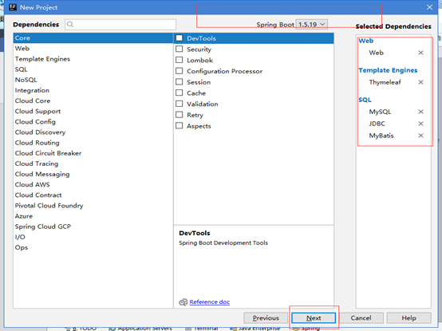Select Cloud Contract category
This screenshot has width=442, height=331.
point(93,195)
